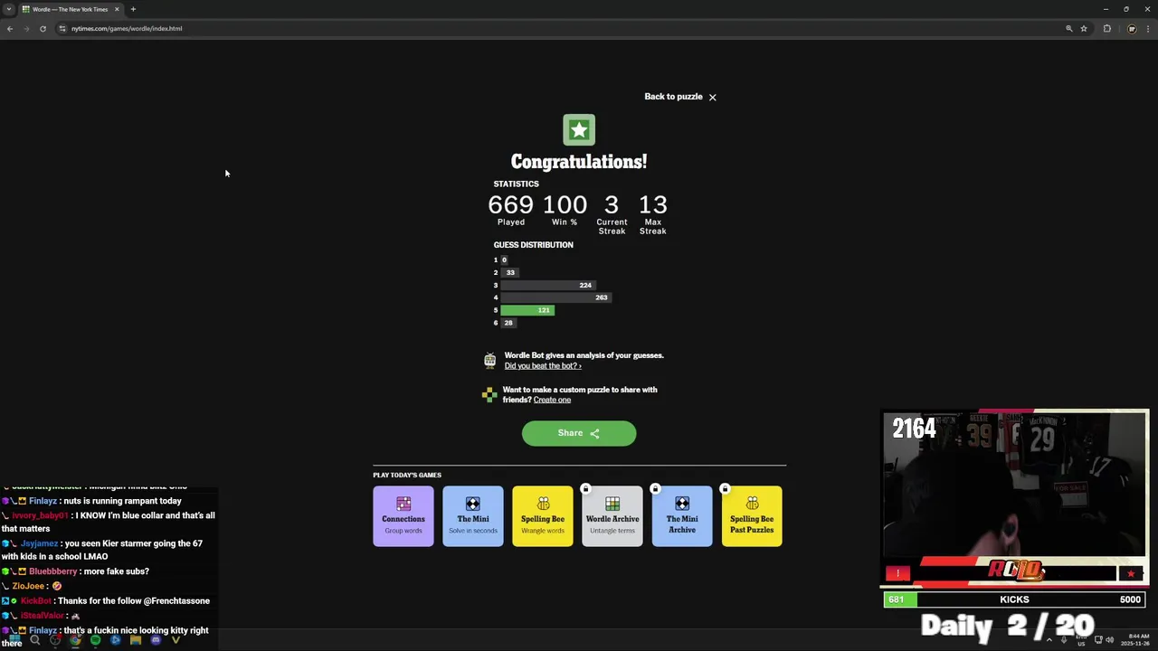Close the Wordle browser tab
The image size is (1158, 651).
pos(116,9)
